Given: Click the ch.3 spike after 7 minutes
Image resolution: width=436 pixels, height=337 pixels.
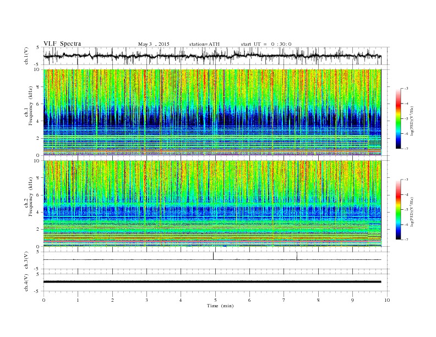Looking at the screenshot, I should (x=297, y=256).
